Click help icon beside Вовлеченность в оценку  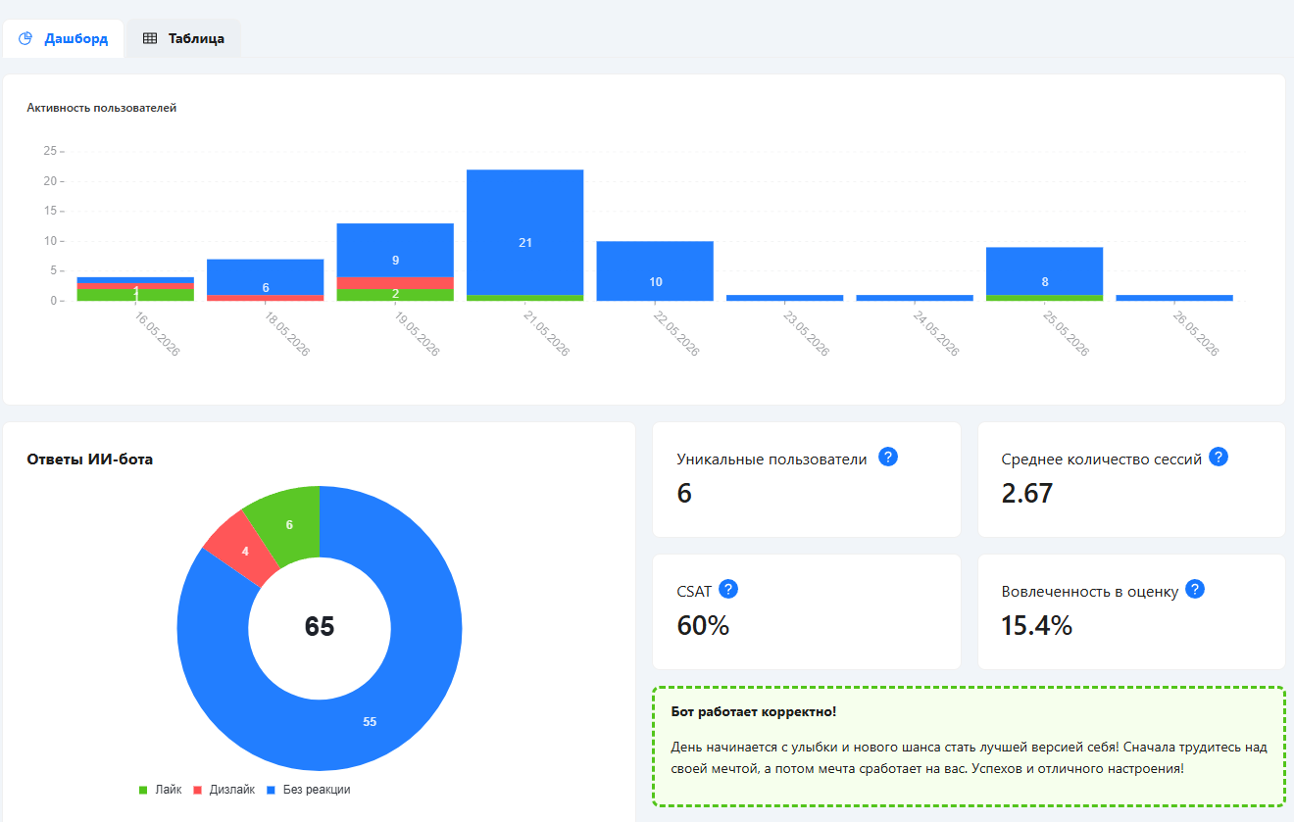[x=1195, y=589]
